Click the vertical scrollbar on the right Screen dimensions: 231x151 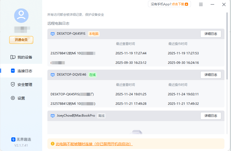[227, 46]
